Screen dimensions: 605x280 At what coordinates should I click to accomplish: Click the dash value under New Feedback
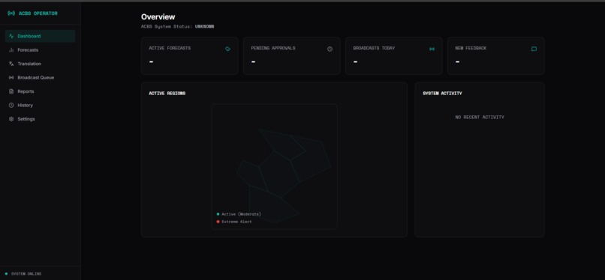pyautogui.click(x=458, y=61)
